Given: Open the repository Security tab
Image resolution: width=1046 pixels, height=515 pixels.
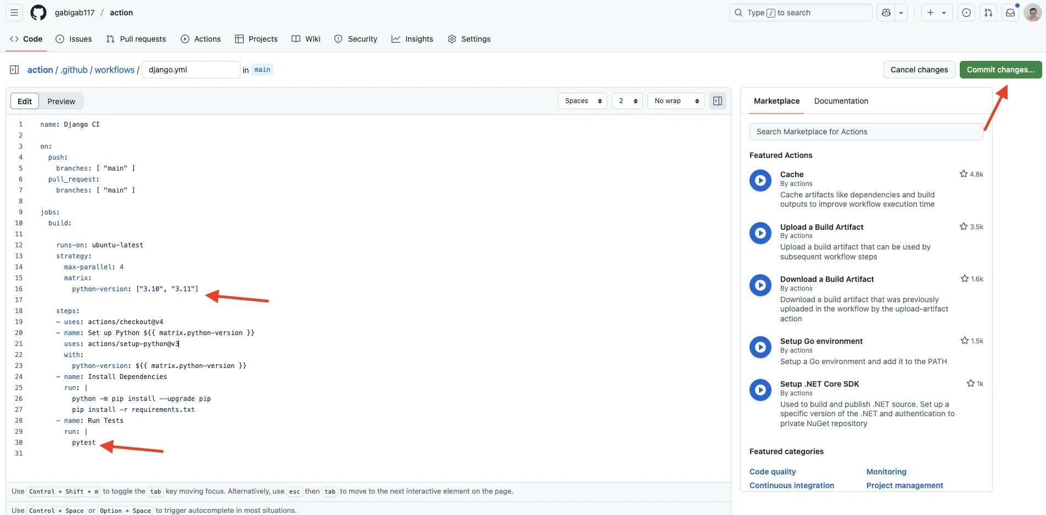Looking at the screenshot, I should pos(356,39).
